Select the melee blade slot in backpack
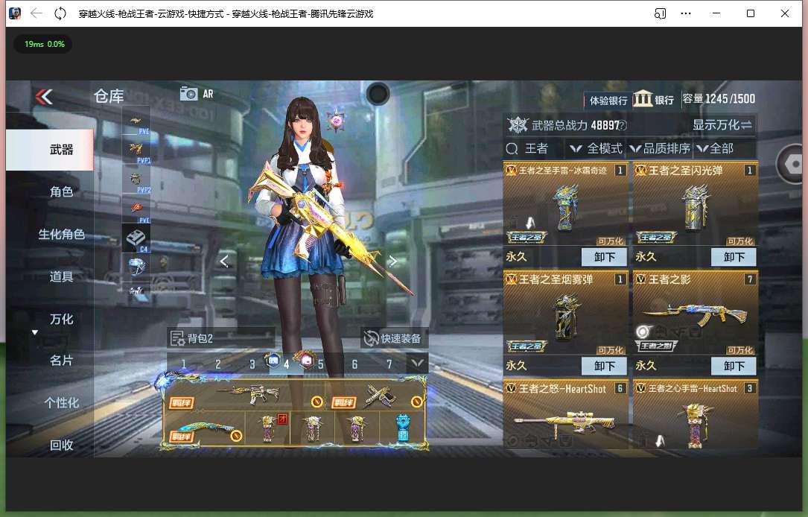 click(x=206, y=429)
